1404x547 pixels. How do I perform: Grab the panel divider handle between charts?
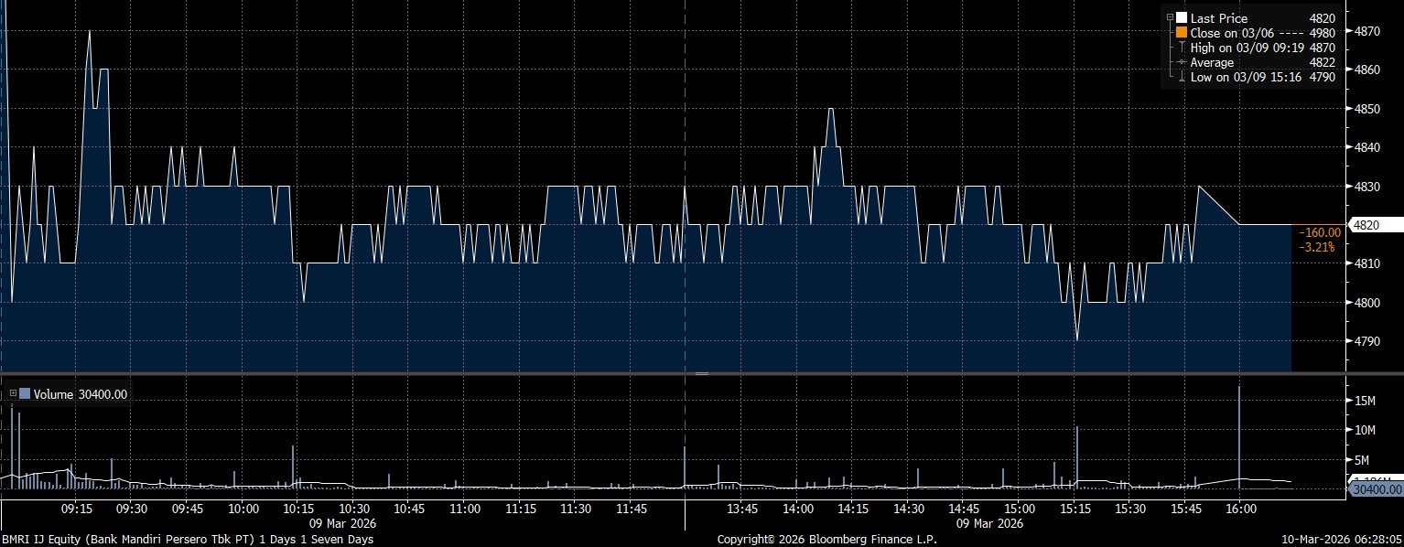click(702, 374)
